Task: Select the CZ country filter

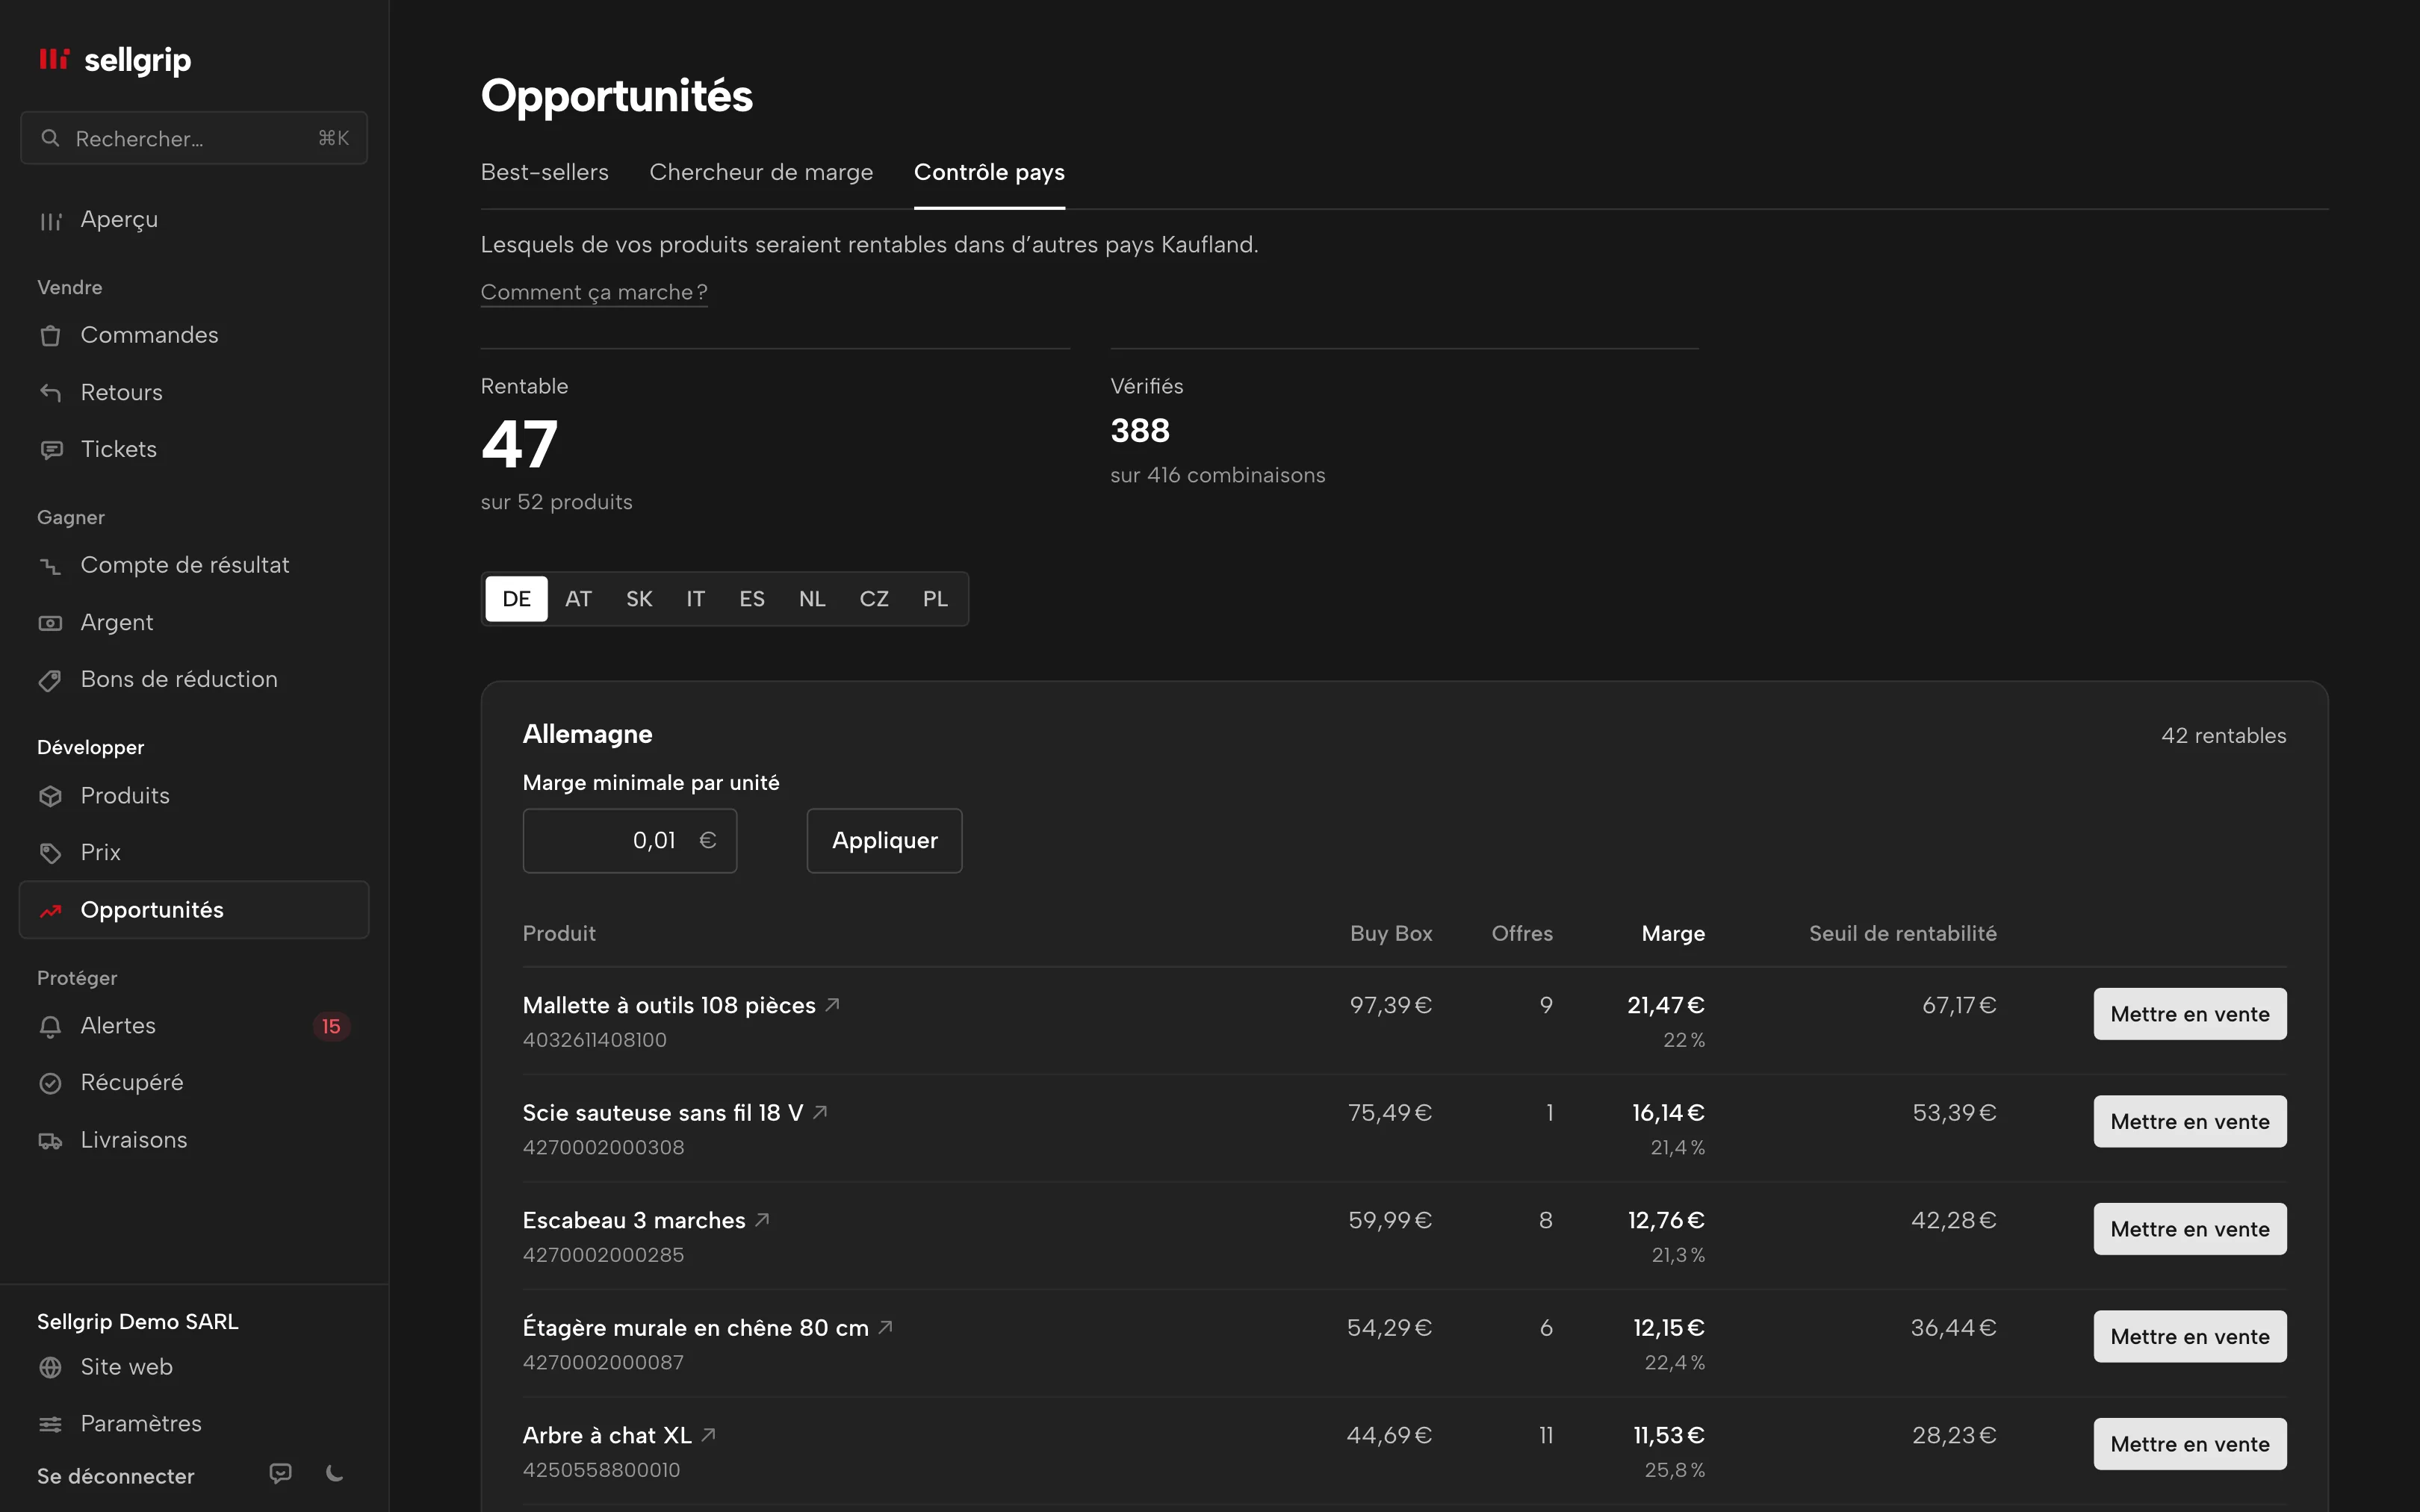Action: point(873,599)
